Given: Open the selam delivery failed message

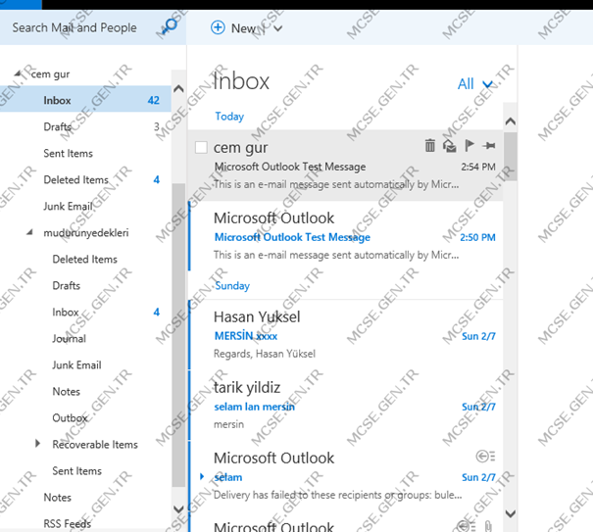Looking at the screenshot, I should pos(346,476).
